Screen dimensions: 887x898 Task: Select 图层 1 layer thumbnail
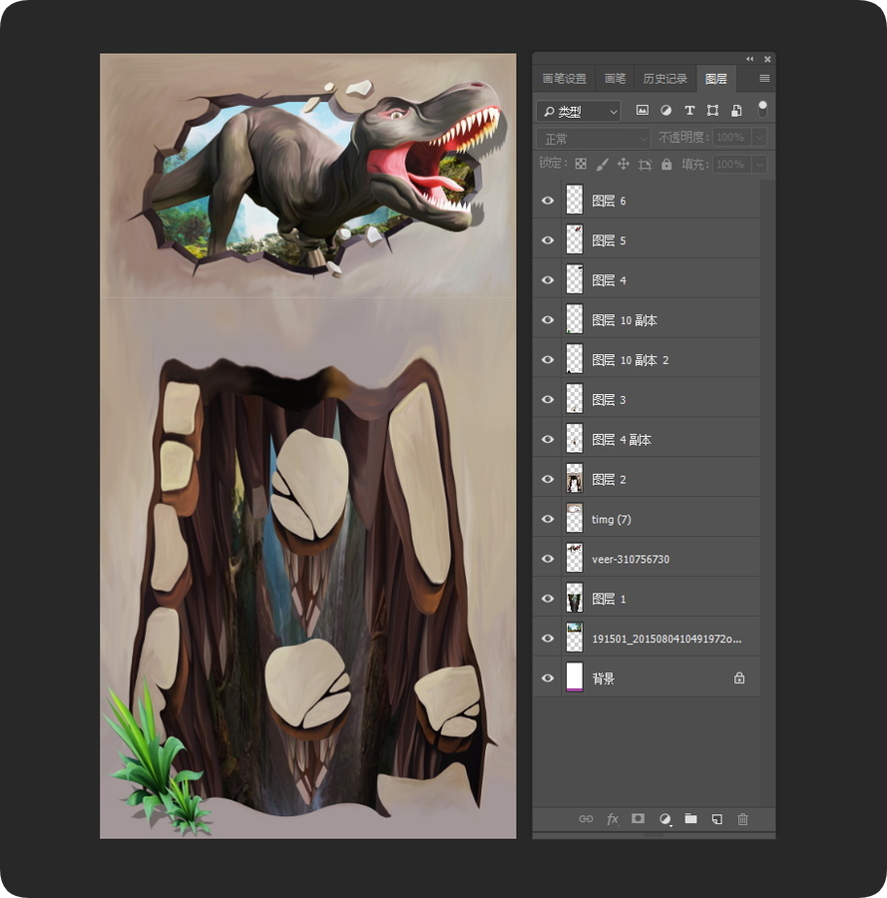(x=575, y=598)
